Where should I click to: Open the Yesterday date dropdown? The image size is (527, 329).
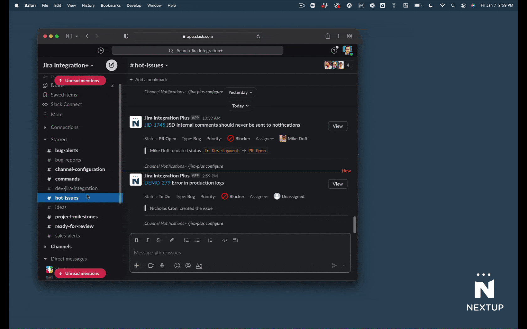(x=240, y=92)
